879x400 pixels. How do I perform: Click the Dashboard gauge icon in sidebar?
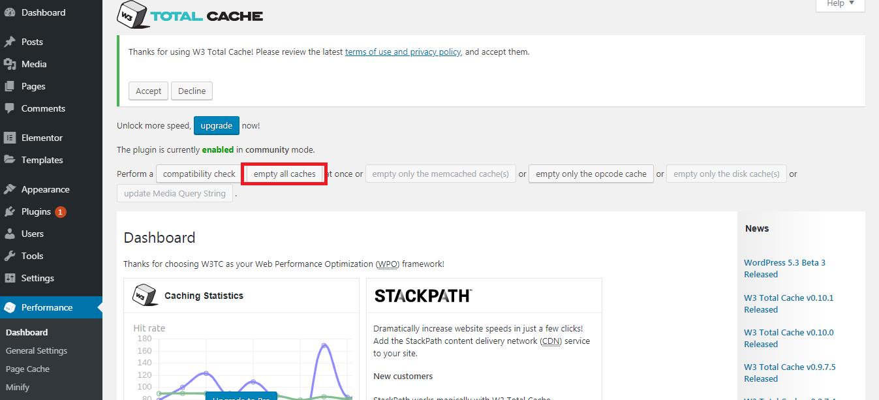pyautogui.click(x=10, y=12)
